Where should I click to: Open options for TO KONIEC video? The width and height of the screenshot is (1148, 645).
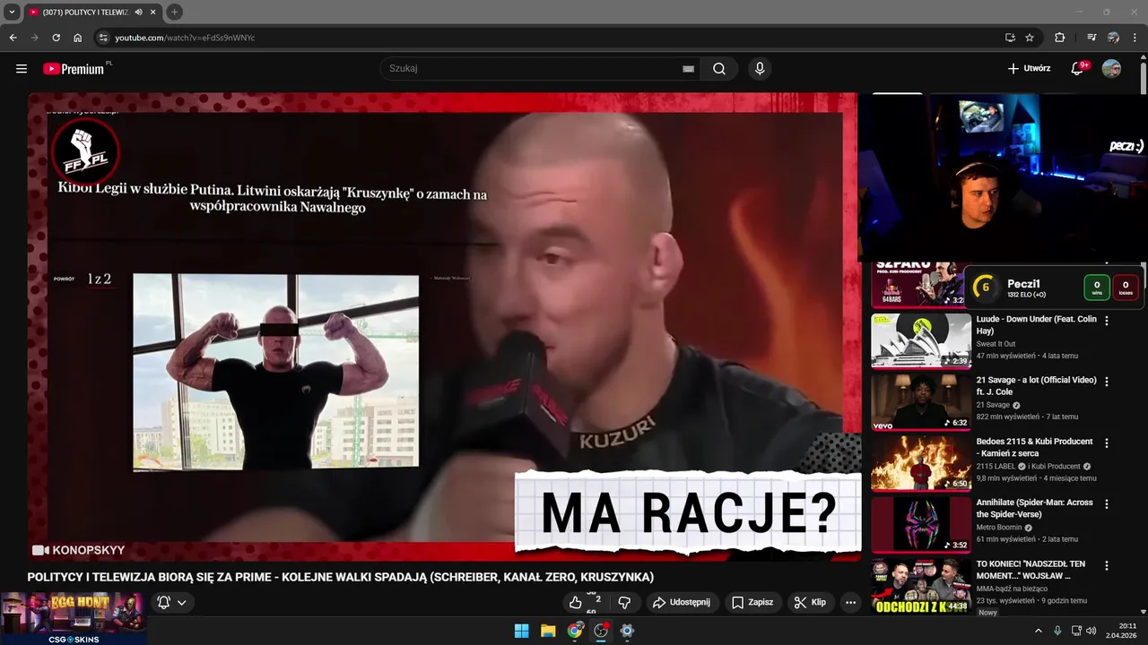coord(1106,565)
